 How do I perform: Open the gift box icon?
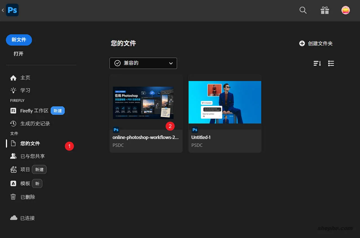pos(325,10)
